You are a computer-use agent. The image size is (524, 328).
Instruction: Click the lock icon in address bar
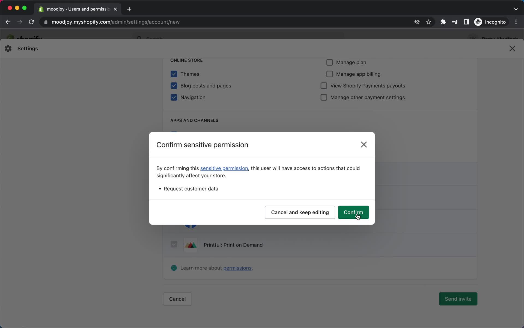point(46,22)
